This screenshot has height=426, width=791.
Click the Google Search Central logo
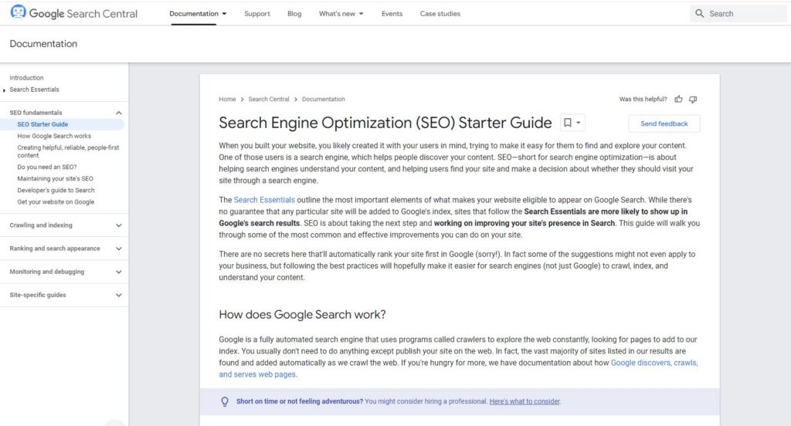pos(73,14)
